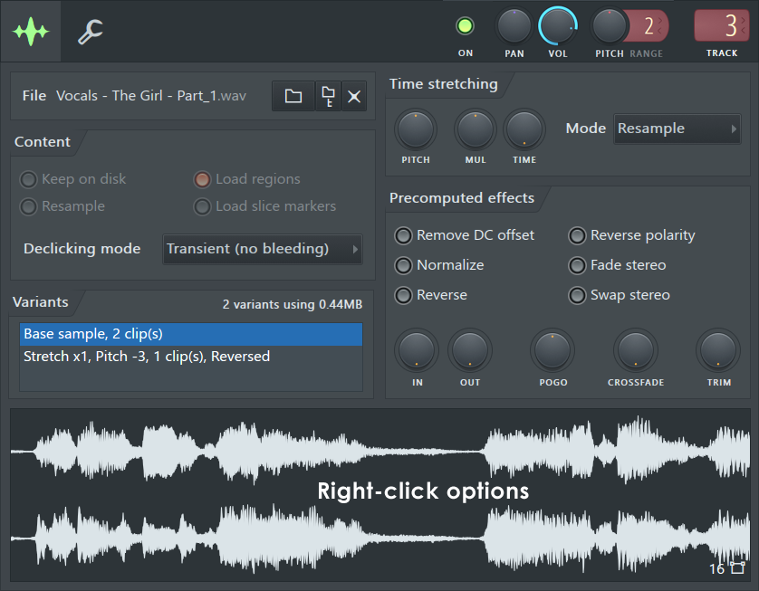759x591 pixels.
Task: Click the fade IN knob
Action: (417, 350)
